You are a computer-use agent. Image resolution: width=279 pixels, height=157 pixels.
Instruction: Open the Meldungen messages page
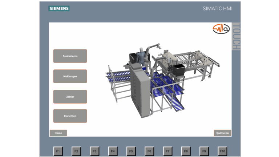[70, 76]
